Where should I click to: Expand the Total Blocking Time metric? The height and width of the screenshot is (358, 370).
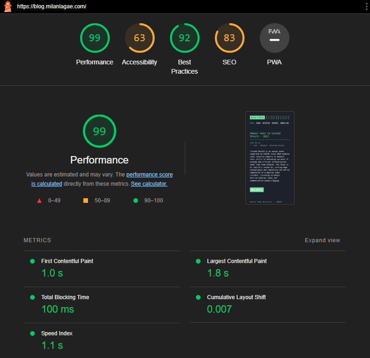tap(102, 305)
